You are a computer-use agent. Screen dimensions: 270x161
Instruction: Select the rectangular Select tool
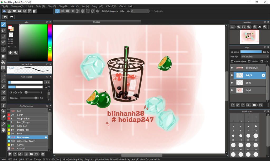pos(3,75)
